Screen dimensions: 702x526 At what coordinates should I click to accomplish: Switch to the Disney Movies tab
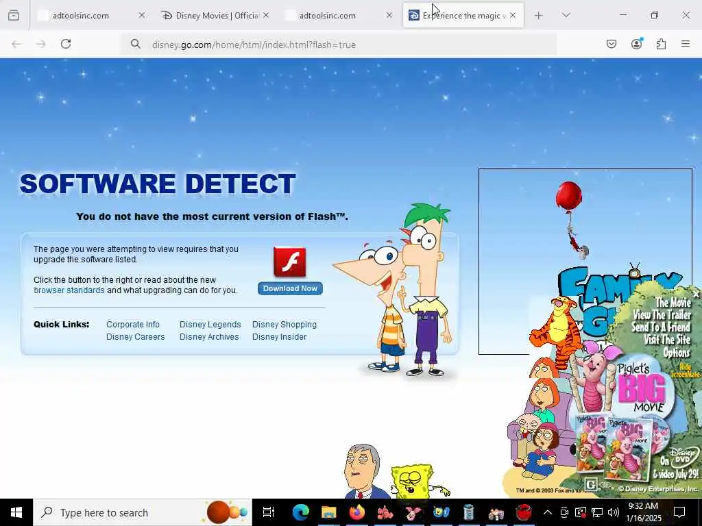(215, 16)
